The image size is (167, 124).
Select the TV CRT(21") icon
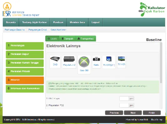109,62
